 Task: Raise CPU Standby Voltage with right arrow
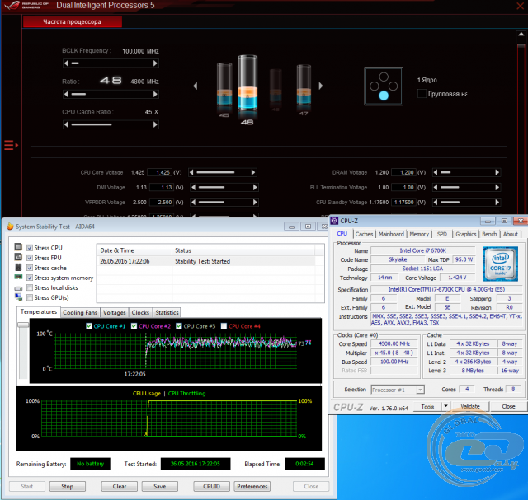pyautogui.click(x=497, y=202)
